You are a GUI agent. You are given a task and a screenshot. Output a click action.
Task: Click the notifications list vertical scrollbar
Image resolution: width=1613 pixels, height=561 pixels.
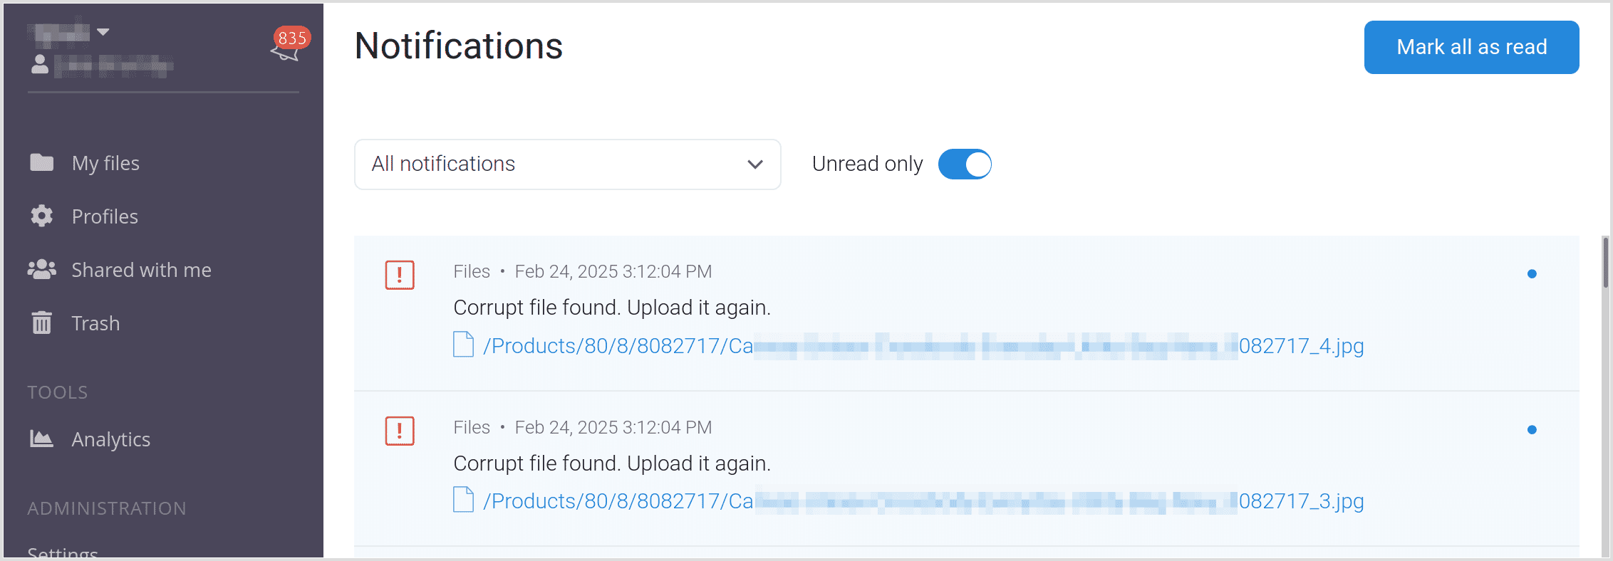[1605, 263]
